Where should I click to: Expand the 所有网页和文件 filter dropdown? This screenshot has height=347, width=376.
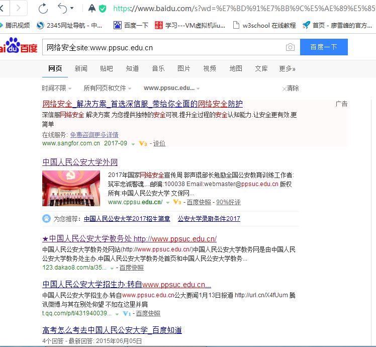pos(108,89)
